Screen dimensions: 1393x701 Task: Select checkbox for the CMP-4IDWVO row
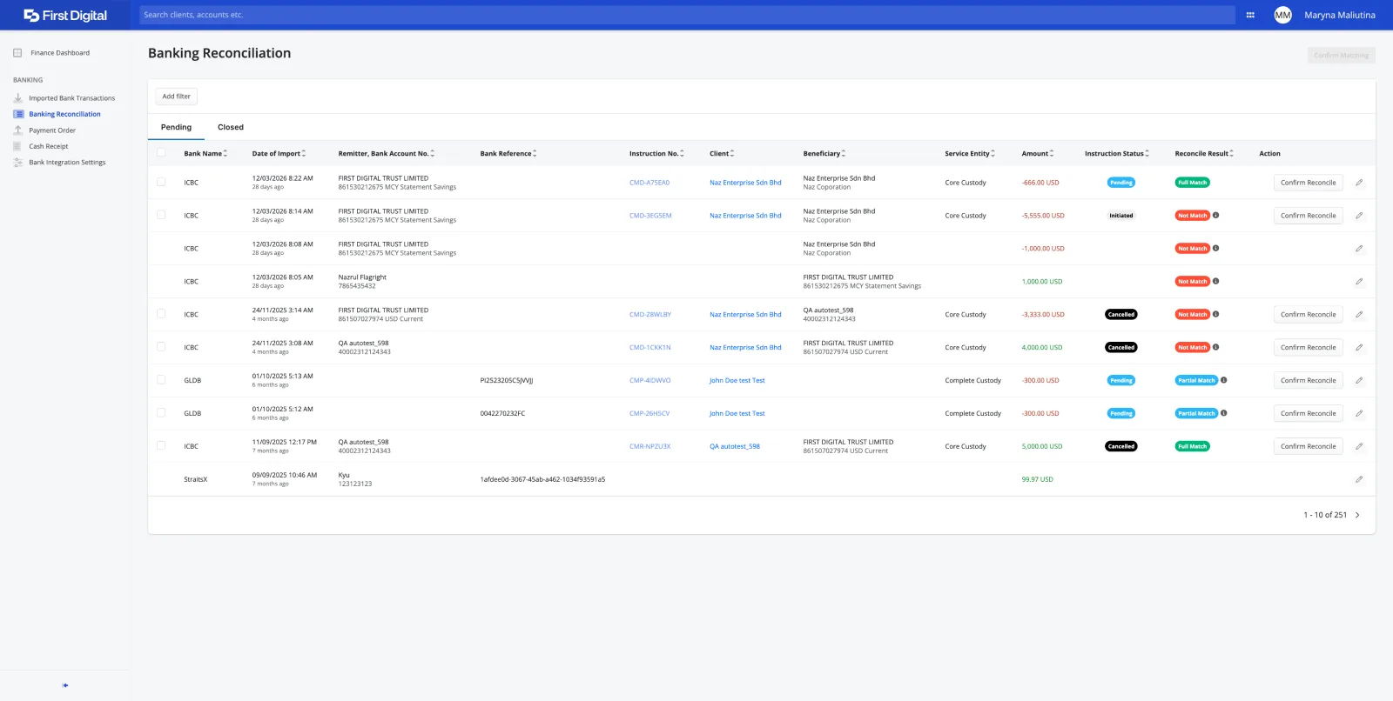[x=161, y=380]
